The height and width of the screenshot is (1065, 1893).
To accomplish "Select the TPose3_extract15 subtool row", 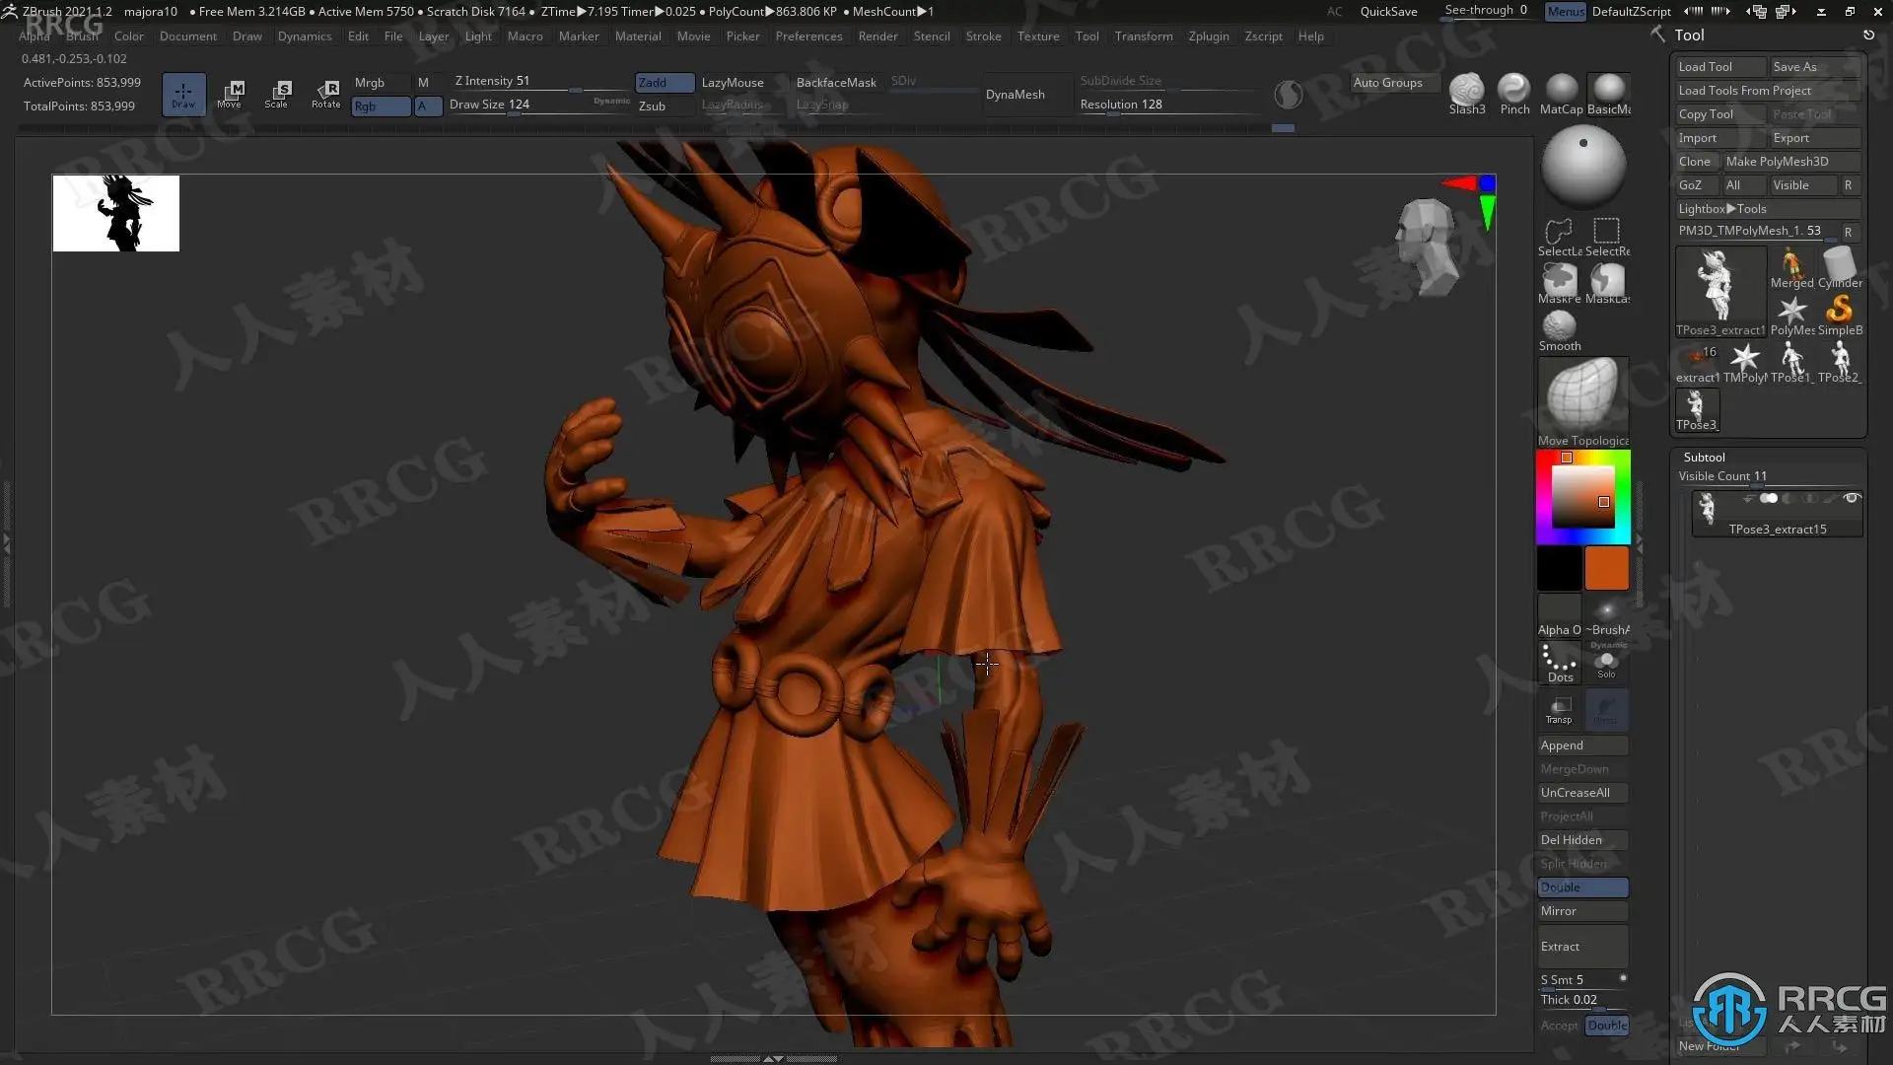I will click(x=1777, y=513).
